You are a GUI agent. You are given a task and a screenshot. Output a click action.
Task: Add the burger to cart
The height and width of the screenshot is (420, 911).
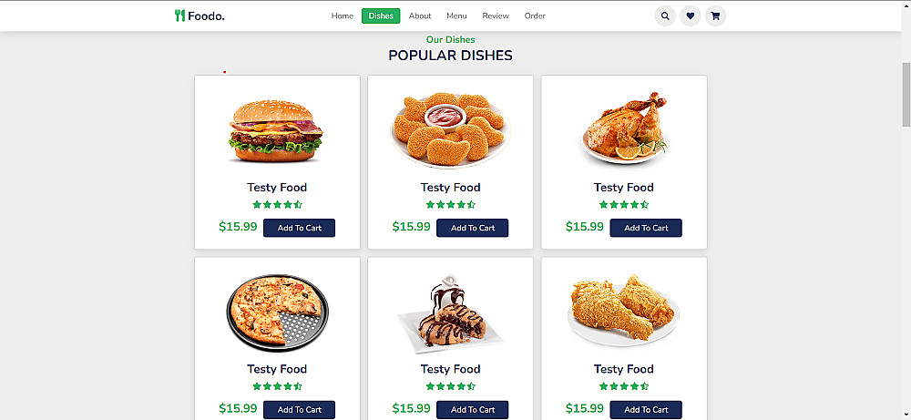[x=299, y=228]
